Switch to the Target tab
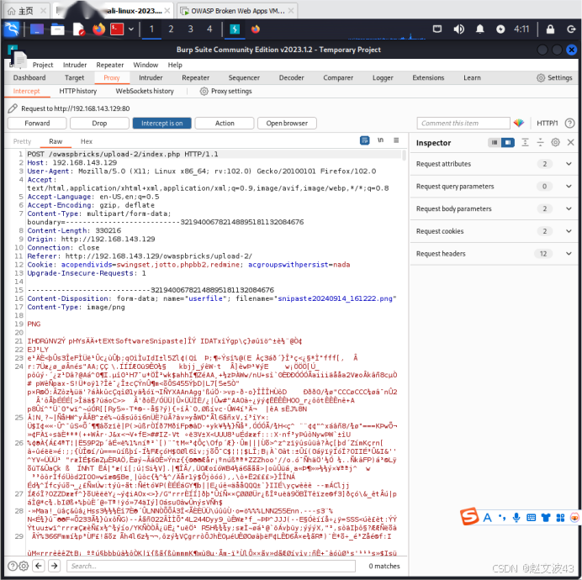The image size is (582, 580). 74,77
